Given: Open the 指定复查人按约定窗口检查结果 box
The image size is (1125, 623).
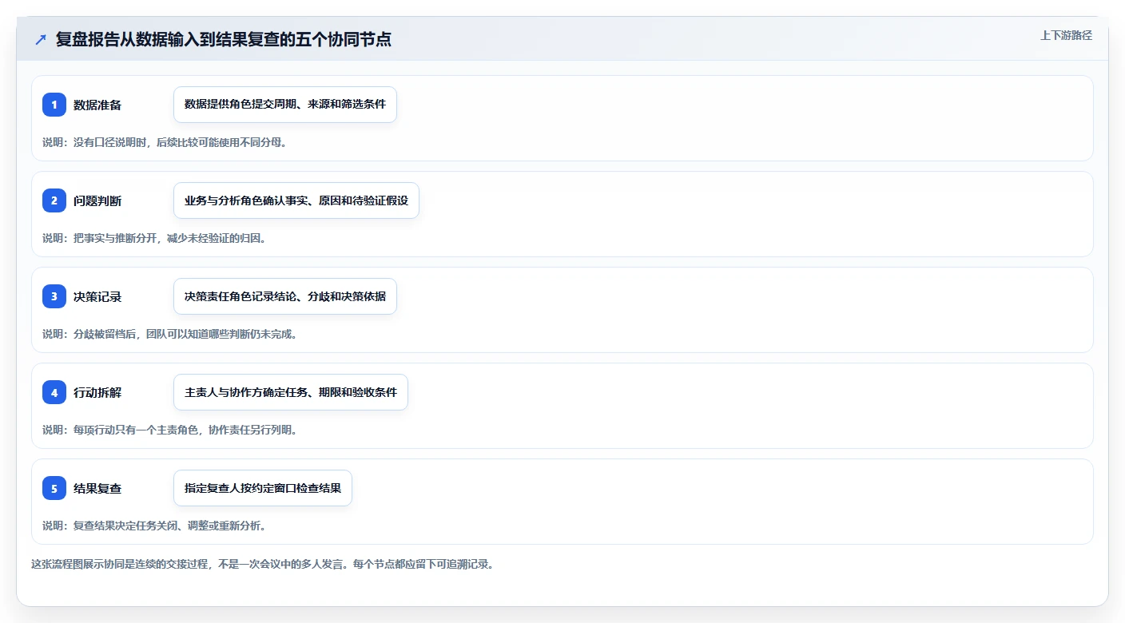Looking at the screenshot, I should tap(263, 488).
